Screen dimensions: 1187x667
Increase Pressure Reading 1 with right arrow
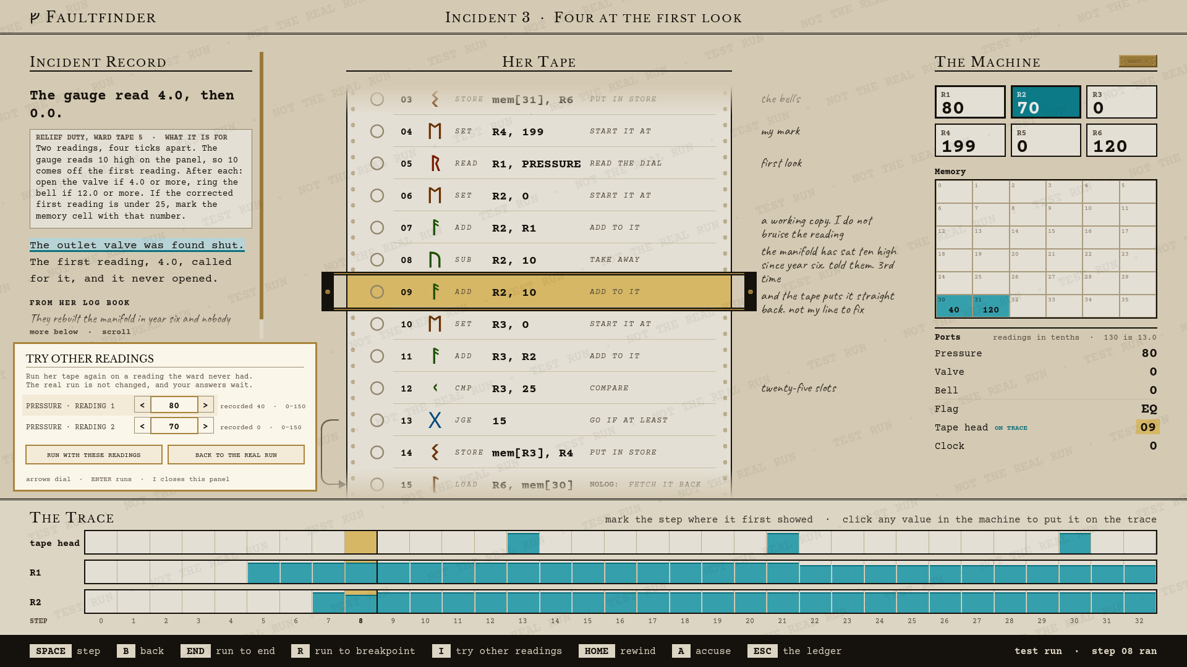[x=206, y=405]
